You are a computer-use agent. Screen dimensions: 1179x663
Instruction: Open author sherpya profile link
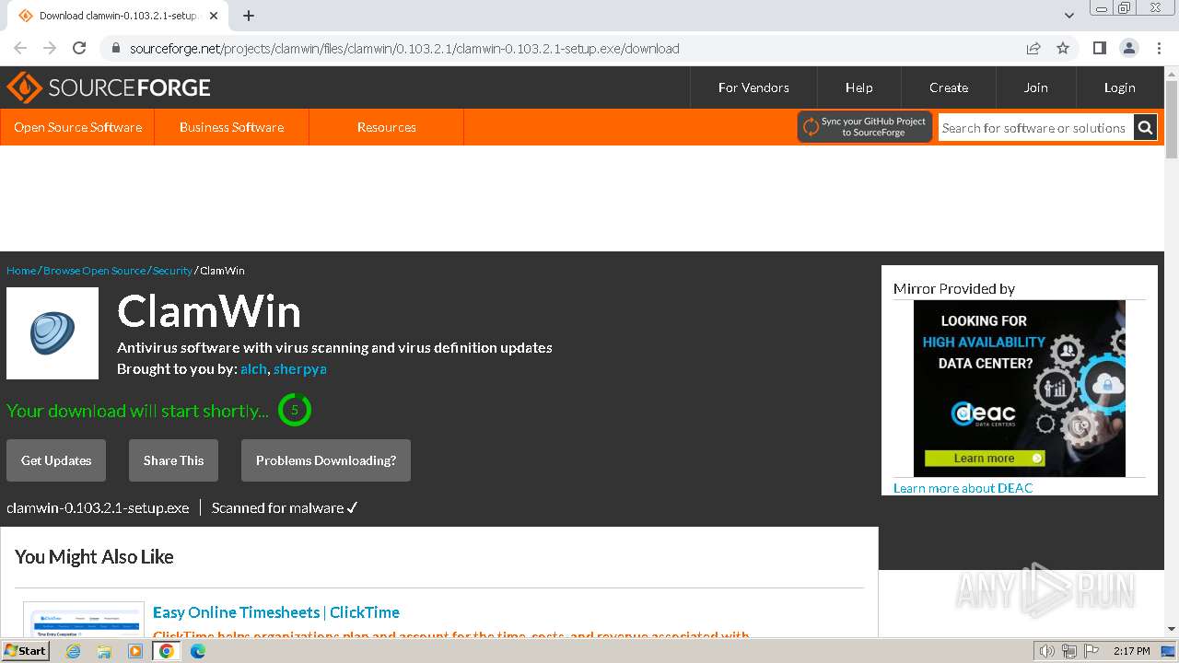pos(299,369)
